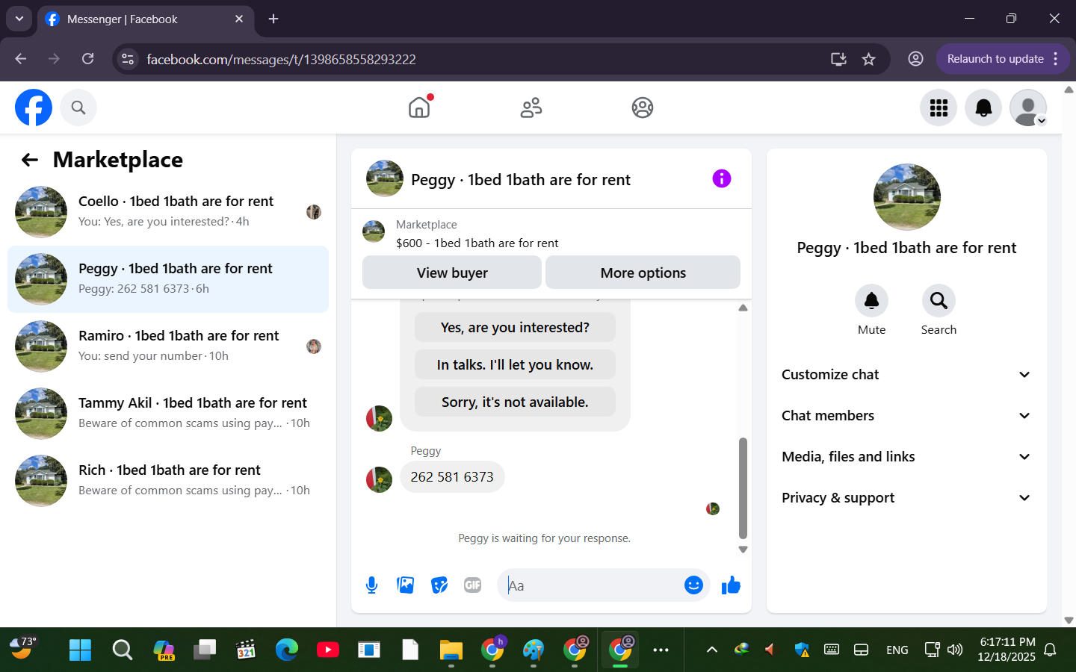Send quick reply 'Yes, are you interested?'
Image resolution: width=1076 pixels, height=672 pixels.
pyautogui.click(x=515, y=327)
